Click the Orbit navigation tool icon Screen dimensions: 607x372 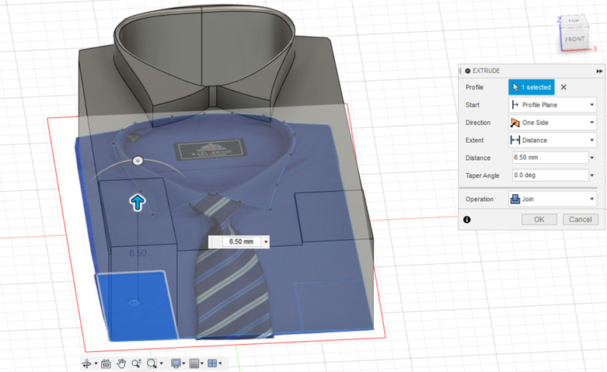tap(86, 363)
